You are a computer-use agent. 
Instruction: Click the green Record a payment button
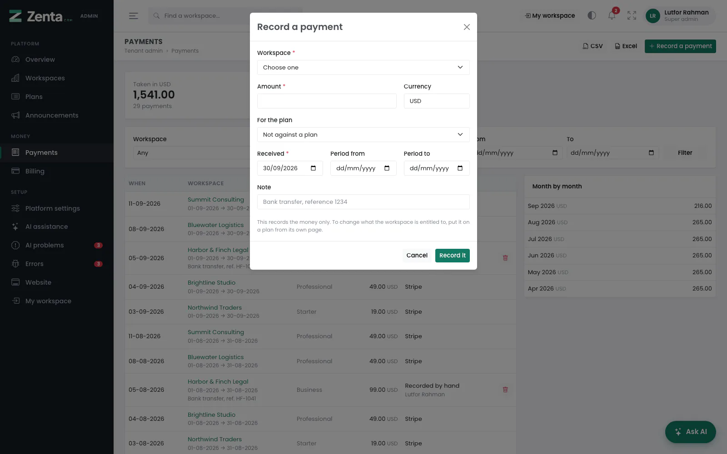coord(680,46)
